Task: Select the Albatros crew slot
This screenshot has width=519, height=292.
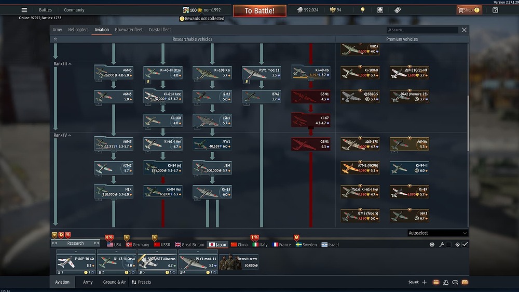Action: pyautogui.click(x=157, y=262)
